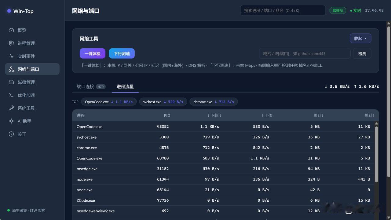Click the page scrollbar up arrow
391x220 pixels.
tap(389, 23)
